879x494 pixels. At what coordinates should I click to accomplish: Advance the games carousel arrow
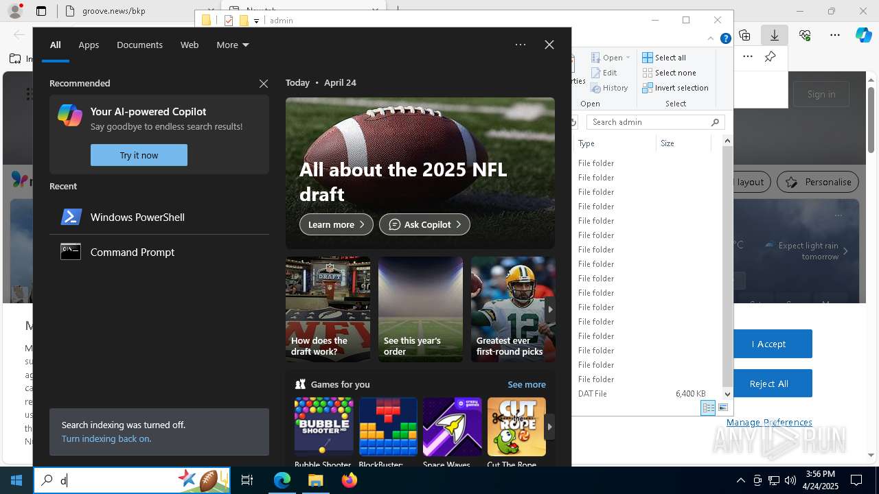pyautogui.click(x=549, y=427)
